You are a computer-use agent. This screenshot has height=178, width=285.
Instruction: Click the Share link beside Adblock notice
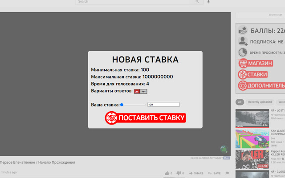point(227,158)
